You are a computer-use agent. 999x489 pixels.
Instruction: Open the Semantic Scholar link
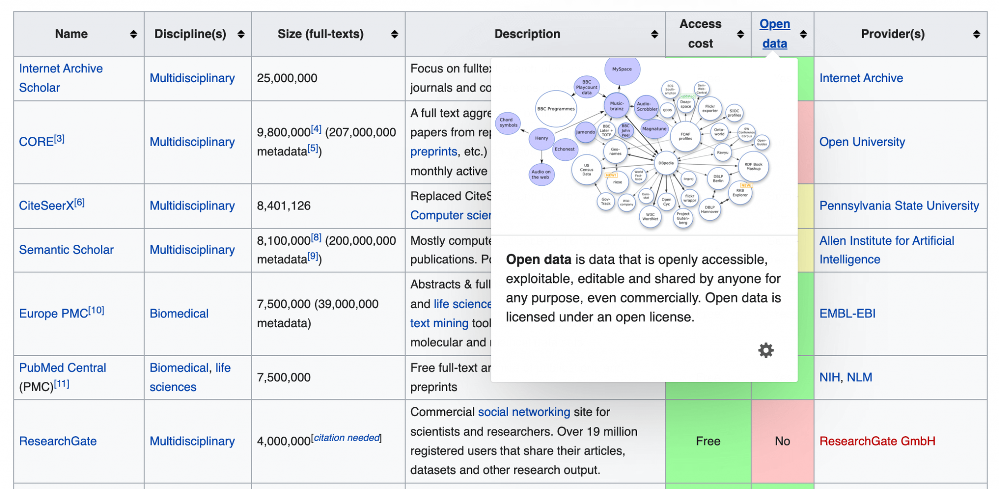(66, 249)
